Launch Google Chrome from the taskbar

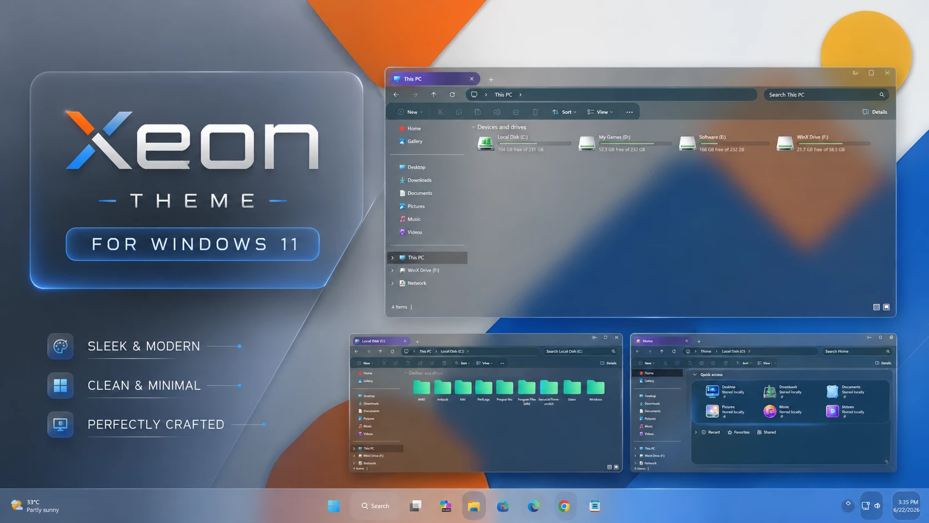coord(564,506)
